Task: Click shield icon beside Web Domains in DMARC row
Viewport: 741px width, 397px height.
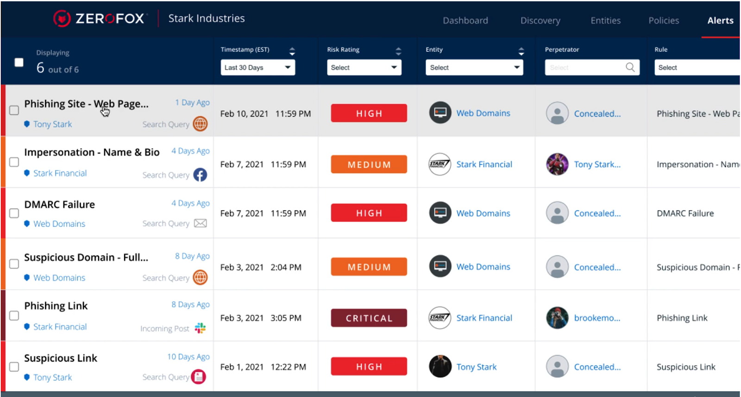Action: pos(27,223)
